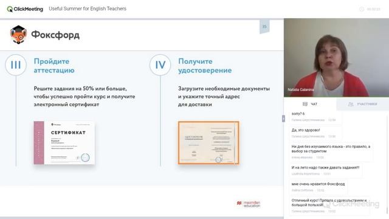
Task: Click the webinar title Useful Summer for English Teachers
Action: click(x=88, y=9)
